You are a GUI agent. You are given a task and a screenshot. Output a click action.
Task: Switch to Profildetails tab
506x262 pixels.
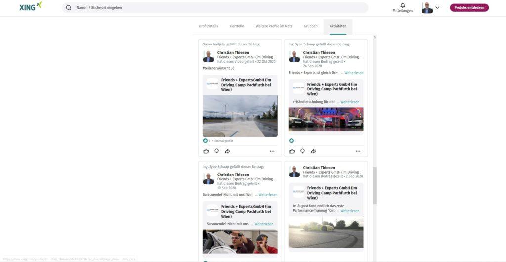pyautogui.click(x=209, y=26)
